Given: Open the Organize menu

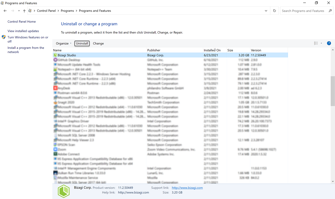Looking at the screenshot, I should (64, 43).
